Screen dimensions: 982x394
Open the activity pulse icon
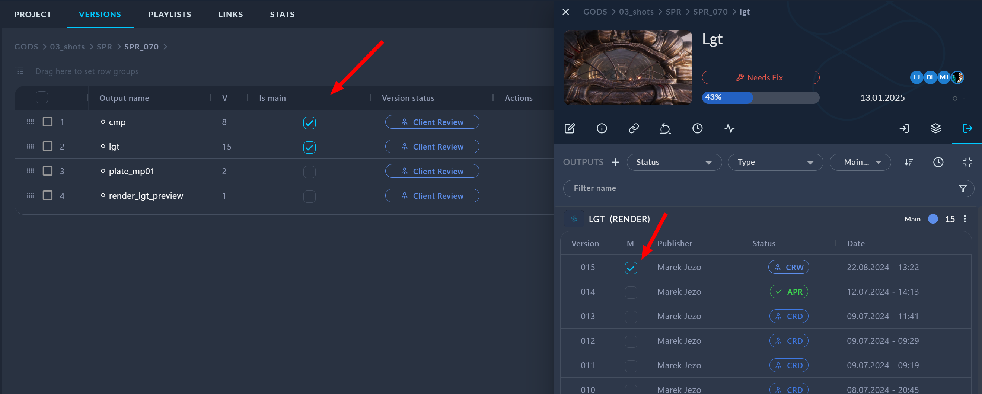click(729, 128)
